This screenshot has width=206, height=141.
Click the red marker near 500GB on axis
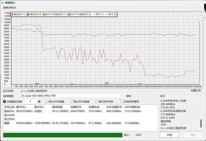(37, 84)
